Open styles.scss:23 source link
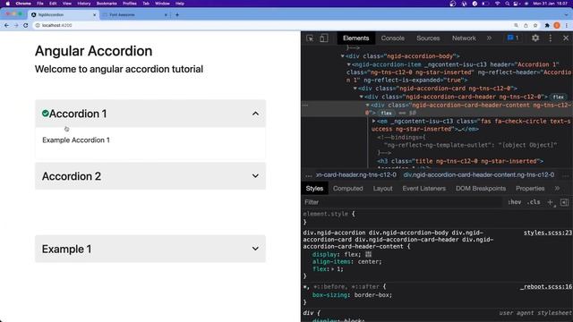 tap(547, 233)
